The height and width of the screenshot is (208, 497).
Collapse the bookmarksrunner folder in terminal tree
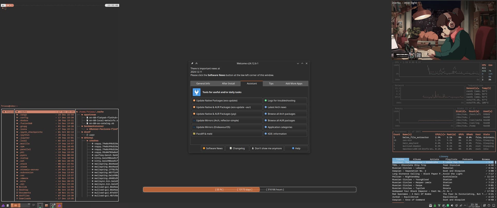point(92,126)
